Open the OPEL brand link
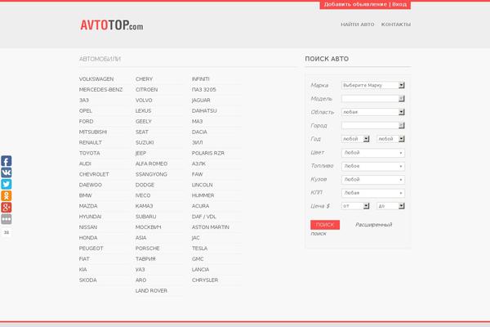This screenshot has height=327, width=490. [x=85, y=111]
